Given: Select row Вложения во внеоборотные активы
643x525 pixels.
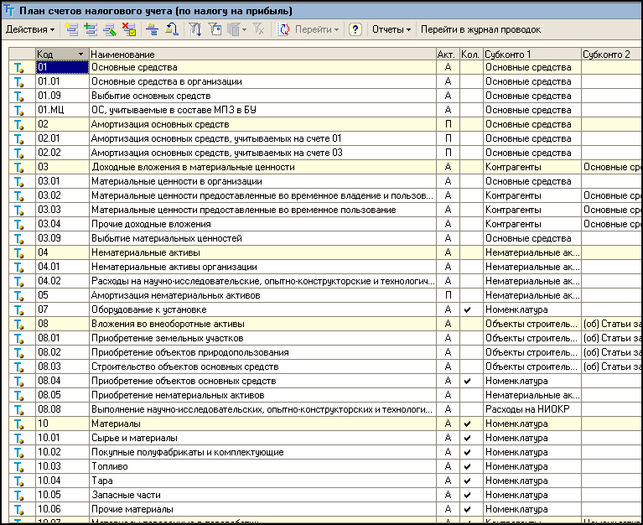Looking at the screenshot, I should [325, 324].
